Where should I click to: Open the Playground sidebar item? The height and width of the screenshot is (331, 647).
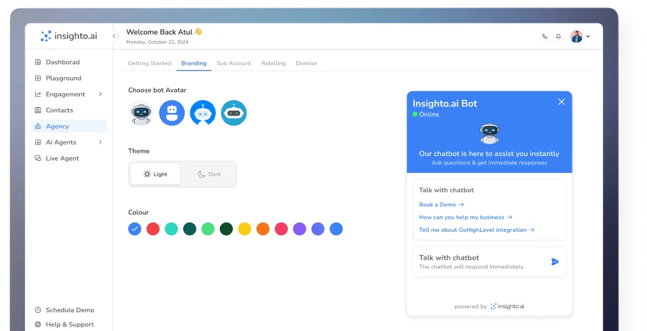click(63, 78)
